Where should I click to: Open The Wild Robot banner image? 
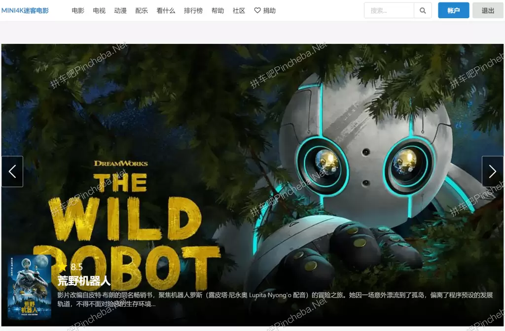(252, 185)
